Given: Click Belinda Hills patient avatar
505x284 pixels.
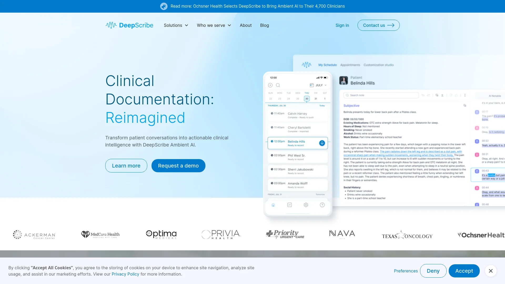Looking at the screenshot, I should [344, 80].
